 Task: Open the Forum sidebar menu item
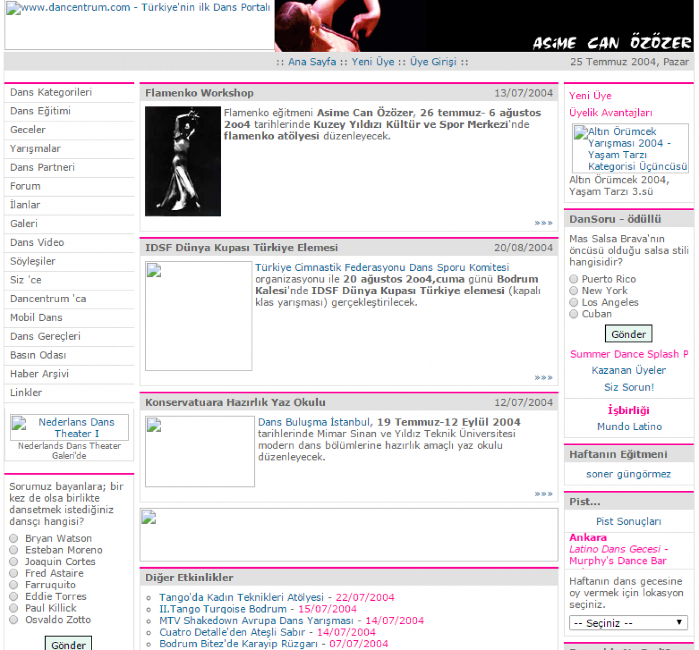[25, 186]
